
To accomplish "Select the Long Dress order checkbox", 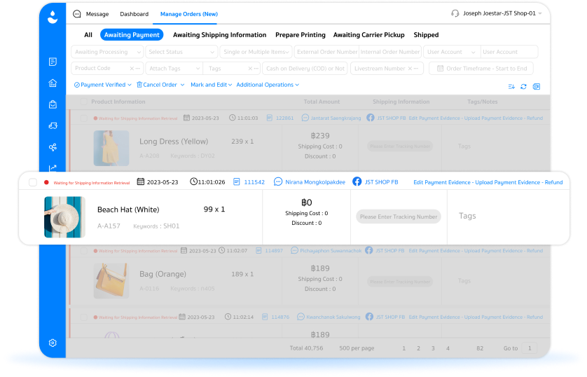I will coord(84,118).
